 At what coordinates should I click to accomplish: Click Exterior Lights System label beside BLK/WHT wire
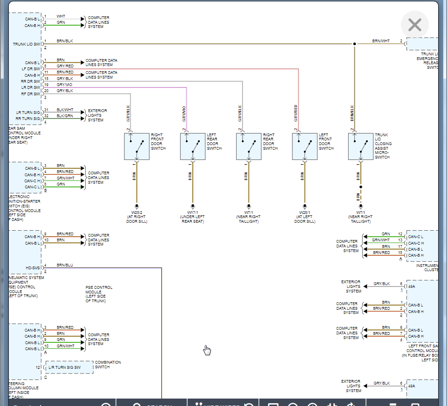(x=97, y=115)
